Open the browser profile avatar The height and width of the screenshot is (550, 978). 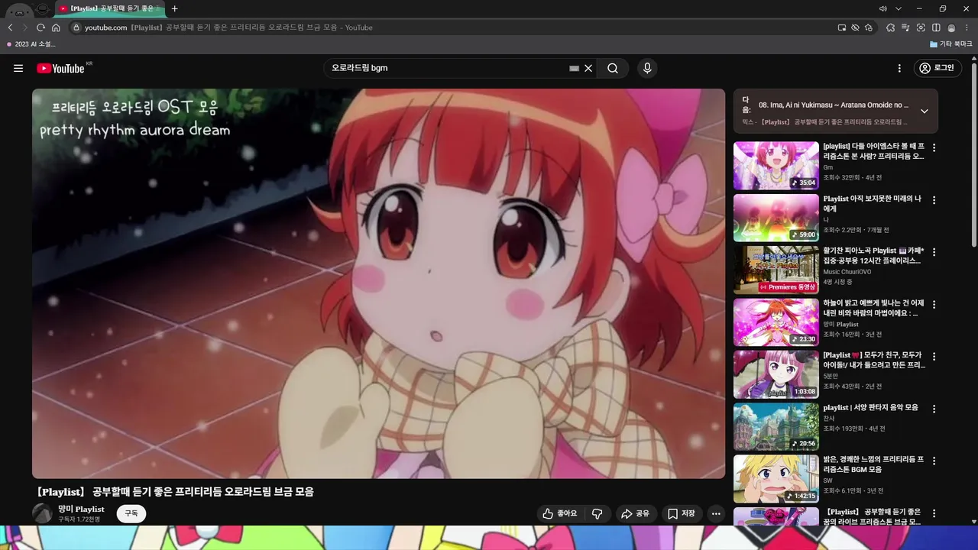pos(951,27)
